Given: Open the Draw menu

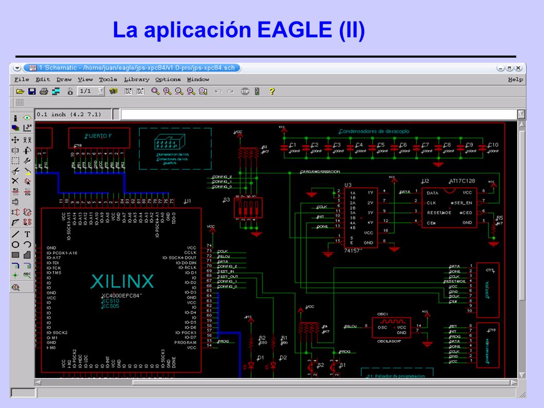Looking at the screenshot, I should (x=64, y=80).
